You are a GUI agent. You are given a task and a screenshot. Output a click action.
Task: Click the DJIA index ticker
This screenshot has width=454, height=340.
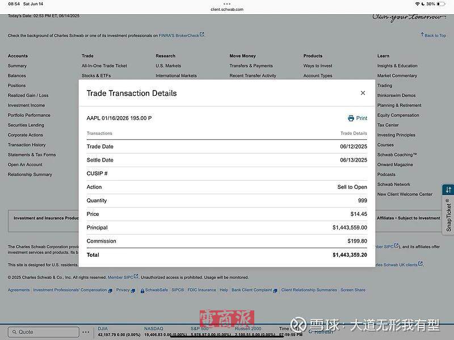coord(119,331)
